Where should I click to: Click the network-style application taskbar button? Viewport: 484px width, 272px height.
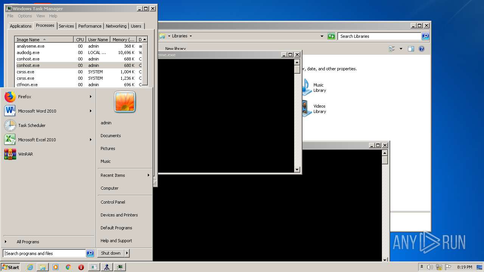point(107,267)
